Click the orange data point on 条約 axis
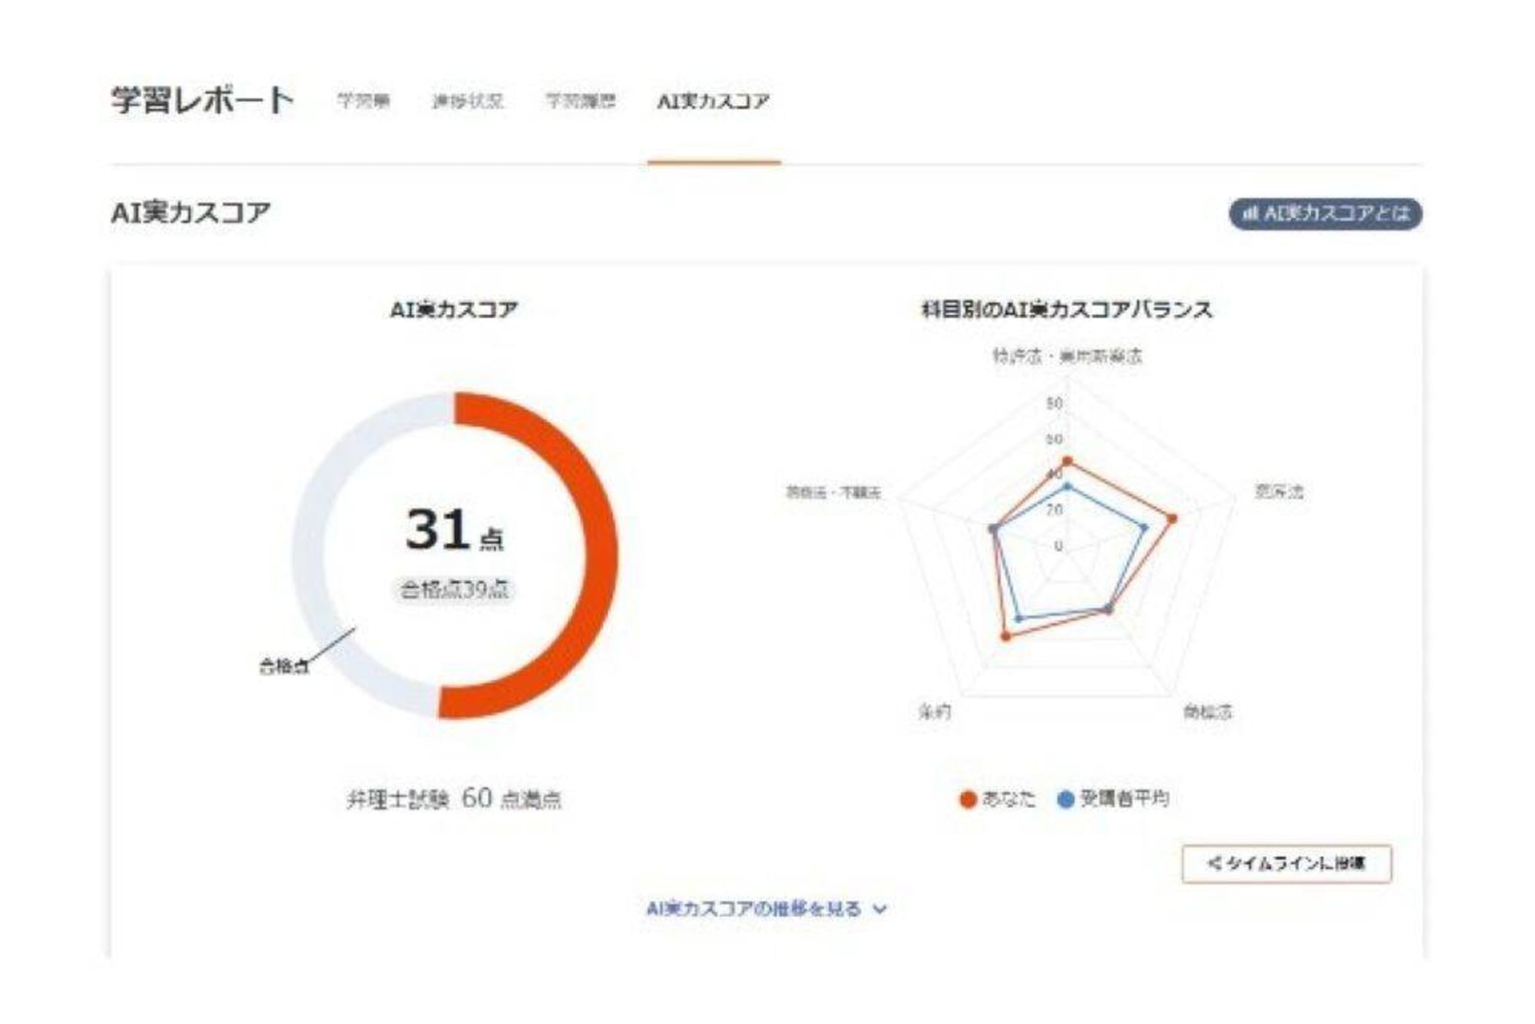 coord(1005,636)
